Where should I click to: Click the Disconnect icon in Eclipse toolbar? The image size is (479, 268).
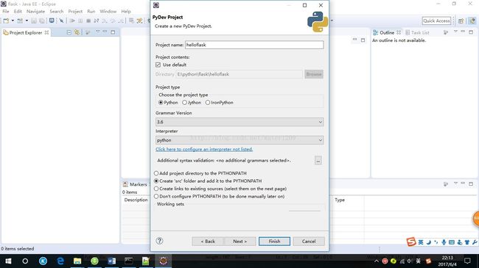(97, 21)
